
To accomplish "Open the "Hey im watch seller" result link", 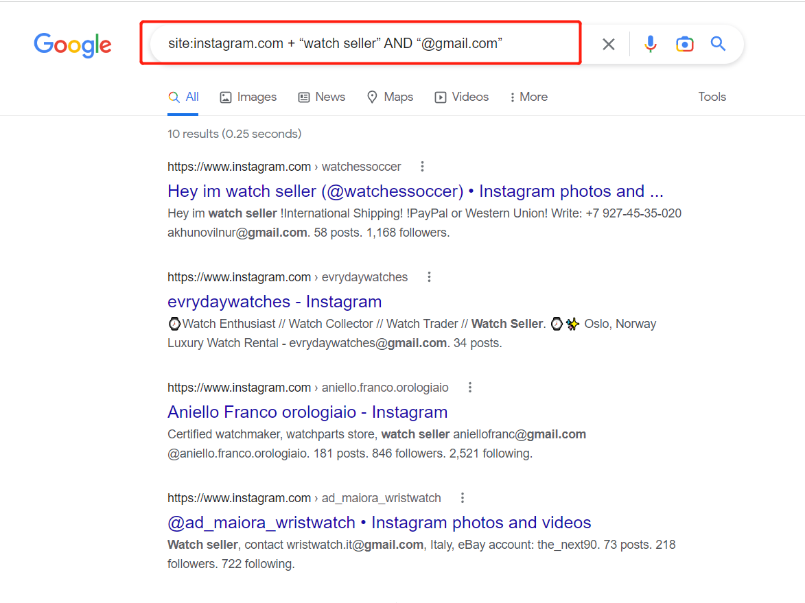I will coord(415,191).
